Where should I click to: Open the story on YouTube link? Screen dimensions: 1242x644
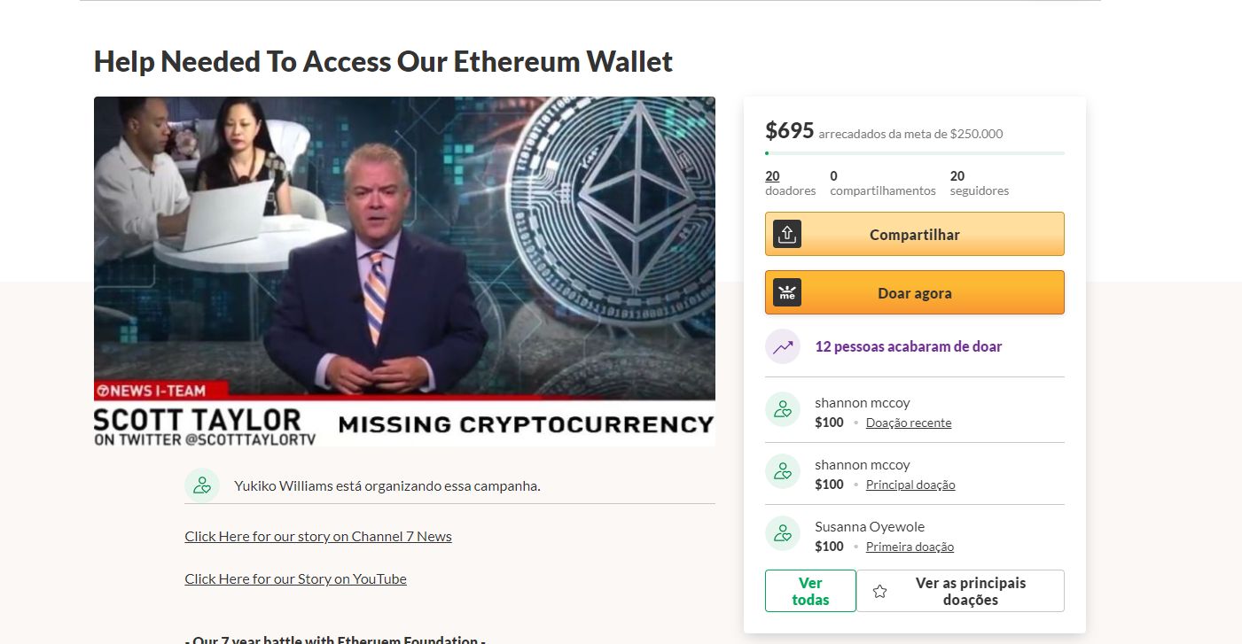coord(295,578)
